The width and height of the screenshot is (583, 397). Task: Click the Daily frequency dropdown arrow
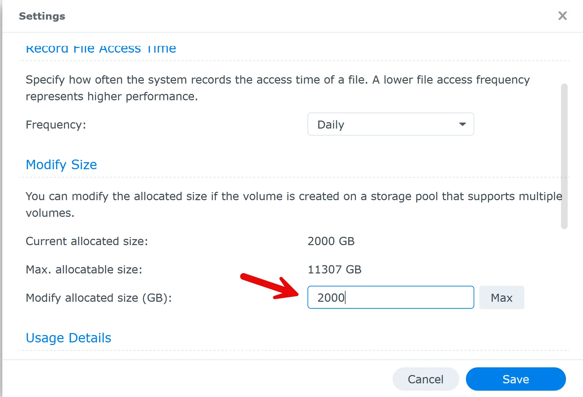click(462, 124)
